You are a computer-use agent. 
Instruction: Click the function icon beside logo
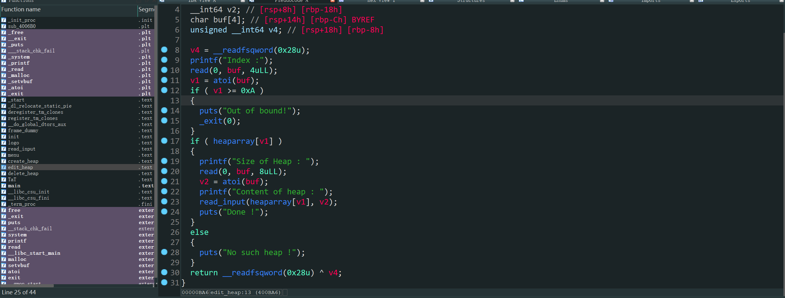point(4,143)
